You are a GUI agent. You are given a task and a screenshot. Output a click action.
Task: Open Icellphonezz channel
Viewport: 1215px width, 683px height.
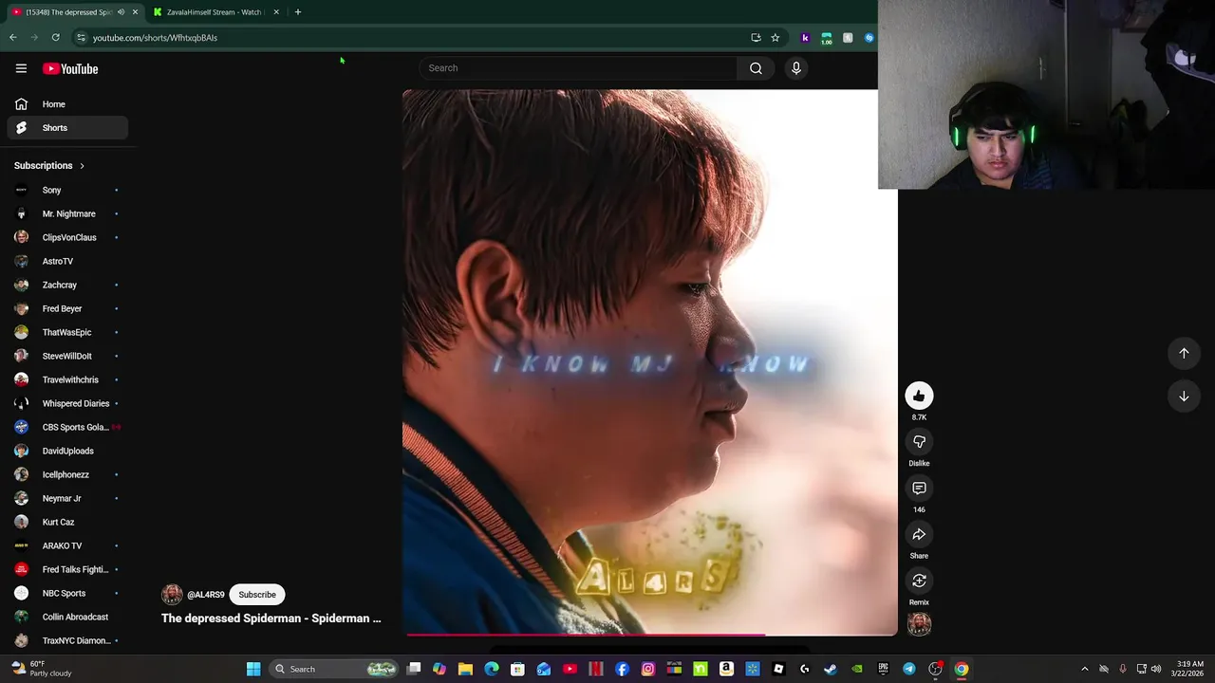[67, 474]
